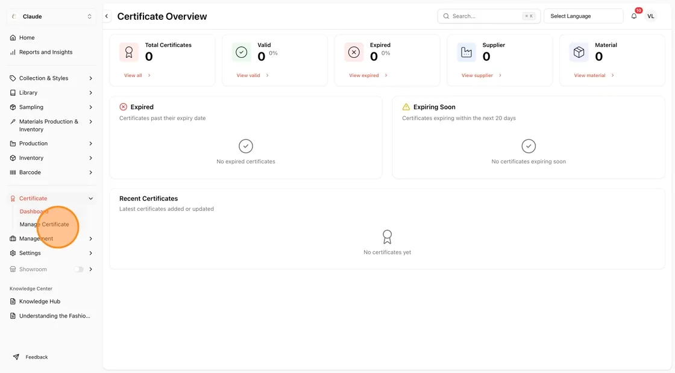Click the Home house icon in sidebar
Screen dimensions: 675x373
(13, 38)
